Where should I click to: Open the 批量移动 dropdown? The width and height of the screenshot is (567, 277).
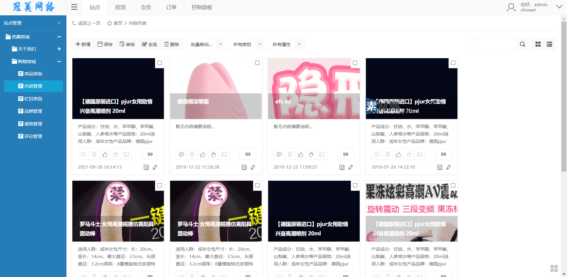(x=206, y=44)
